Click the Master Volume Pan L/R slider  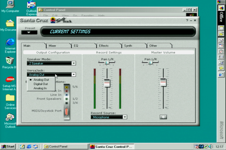tap(150, 62)
